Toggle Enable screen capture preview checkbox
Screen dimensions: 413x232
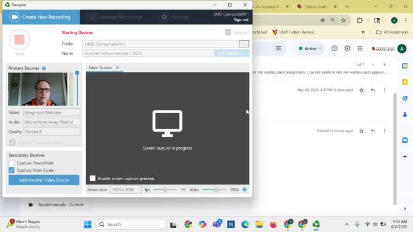[x=93, y=178]
